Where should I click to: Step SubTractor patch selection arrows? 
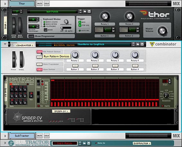pos(80,143)
